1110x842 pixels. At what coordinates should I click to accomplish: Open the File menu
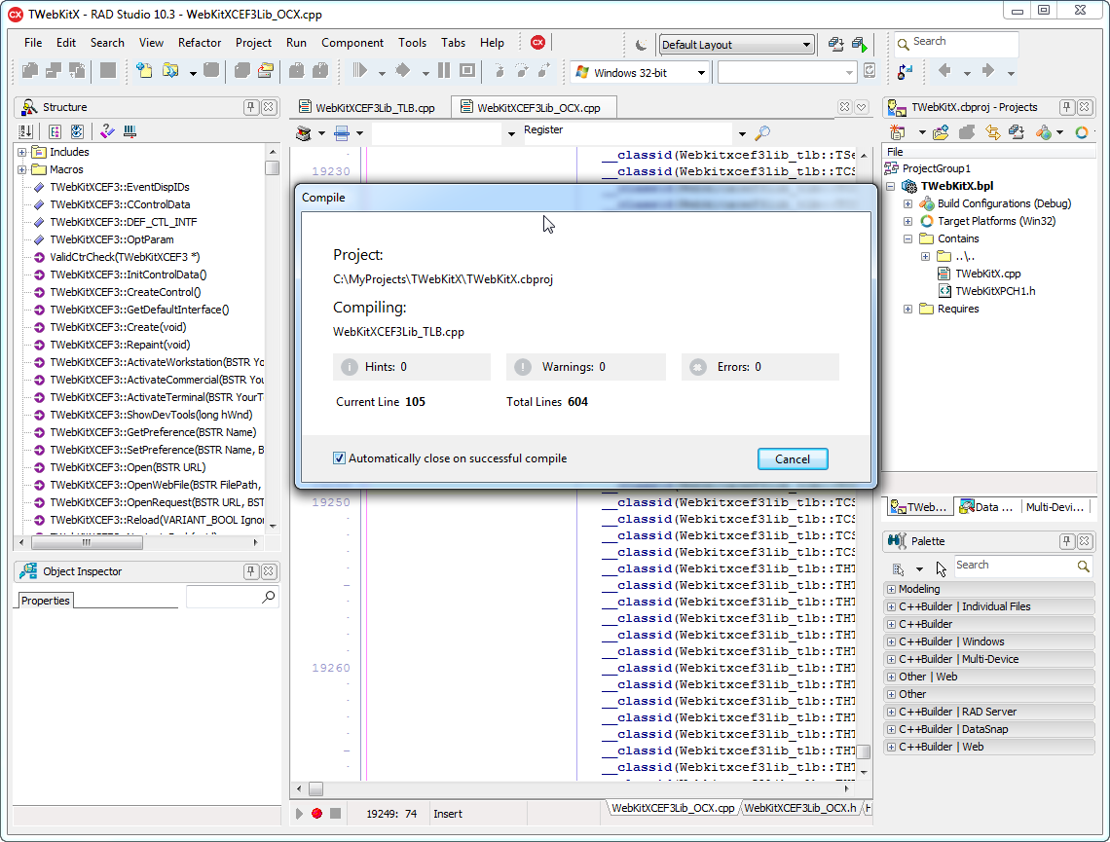pos(33,43)
